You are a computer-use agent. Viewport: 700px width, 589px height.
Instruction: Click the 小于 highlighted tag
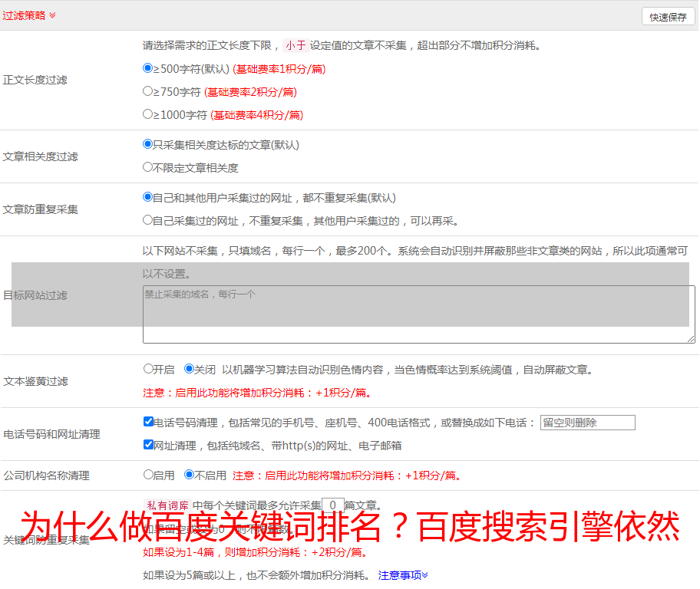(296, 45)
